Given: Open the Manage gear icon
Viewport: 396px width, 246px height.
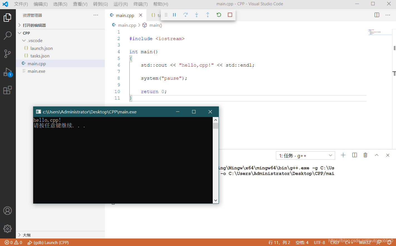Looking at the screenshot, I should 8,229.
